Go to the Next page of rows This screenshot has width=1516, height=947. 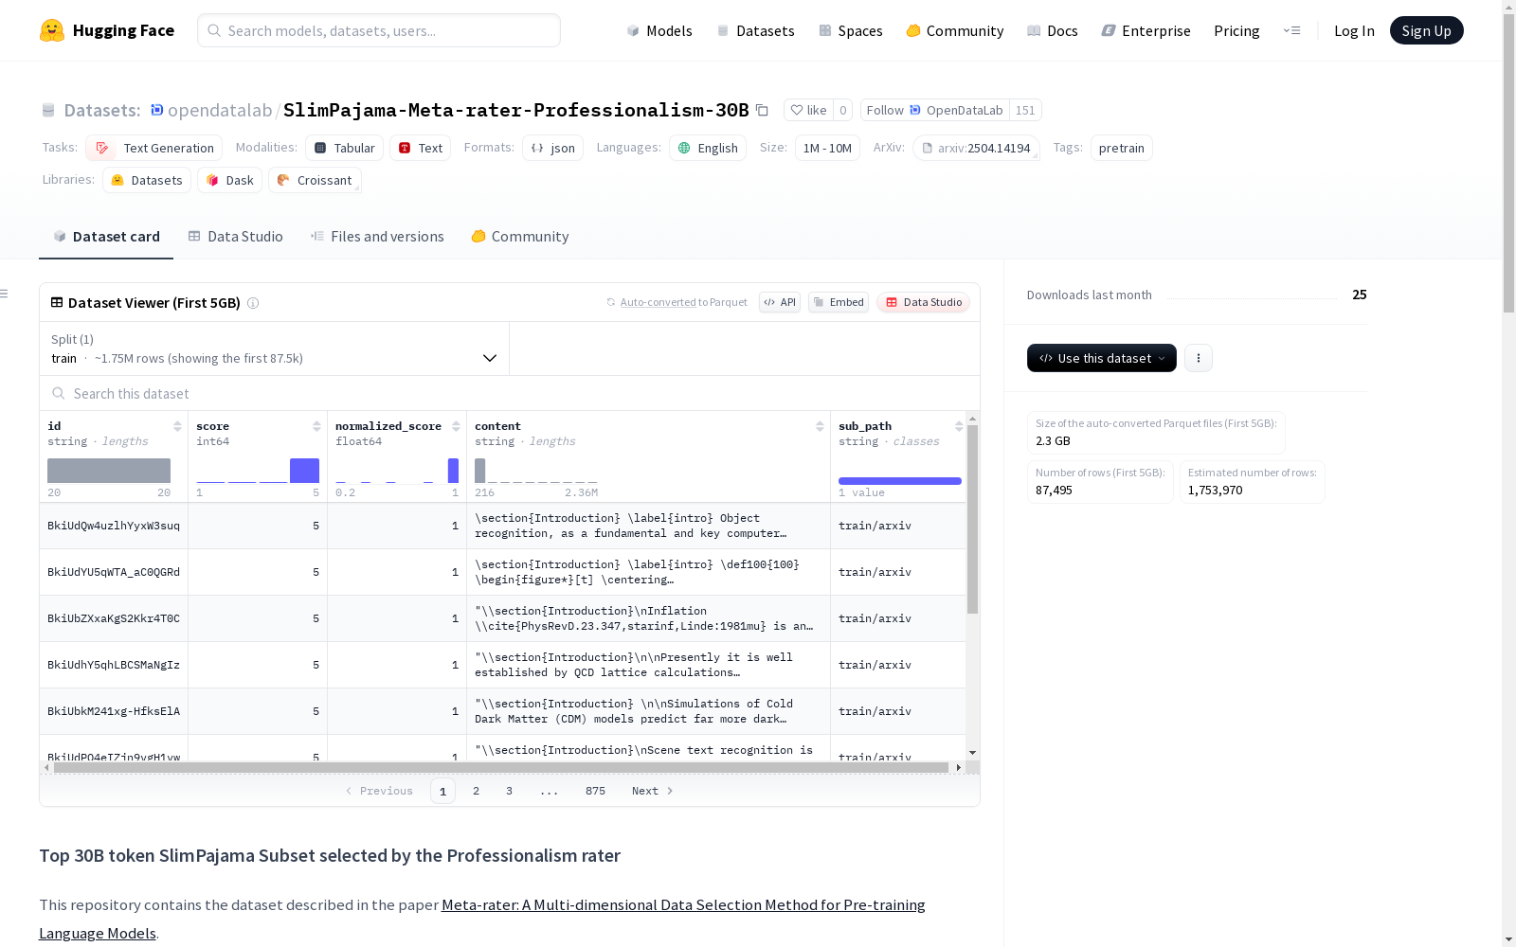[x=652, y=791]
